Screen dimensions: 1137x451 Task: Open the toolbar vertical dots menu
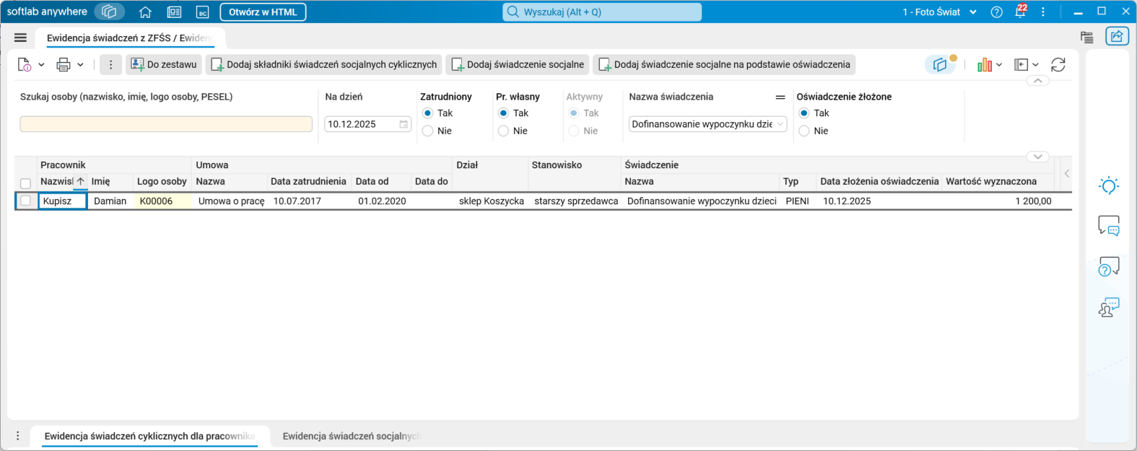(x=110, y=65)
